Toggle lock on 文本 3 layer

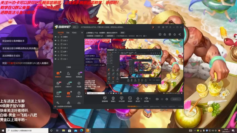(58, 40)
